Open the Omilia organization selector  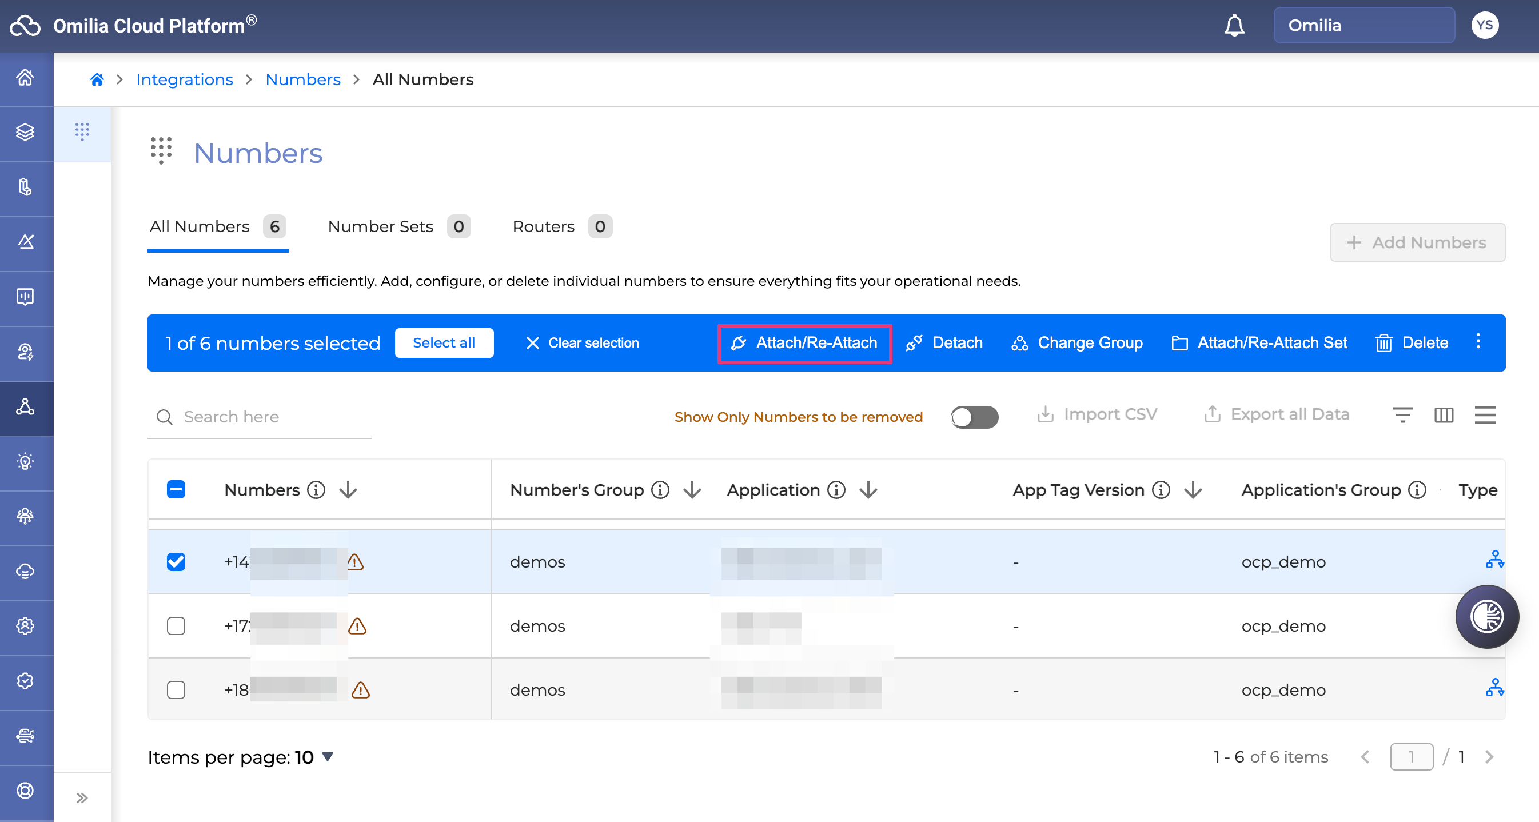coord(1363,26)
